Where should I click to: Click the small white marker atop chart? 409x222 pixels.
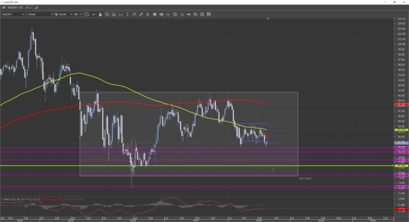(x=268, y=19)
